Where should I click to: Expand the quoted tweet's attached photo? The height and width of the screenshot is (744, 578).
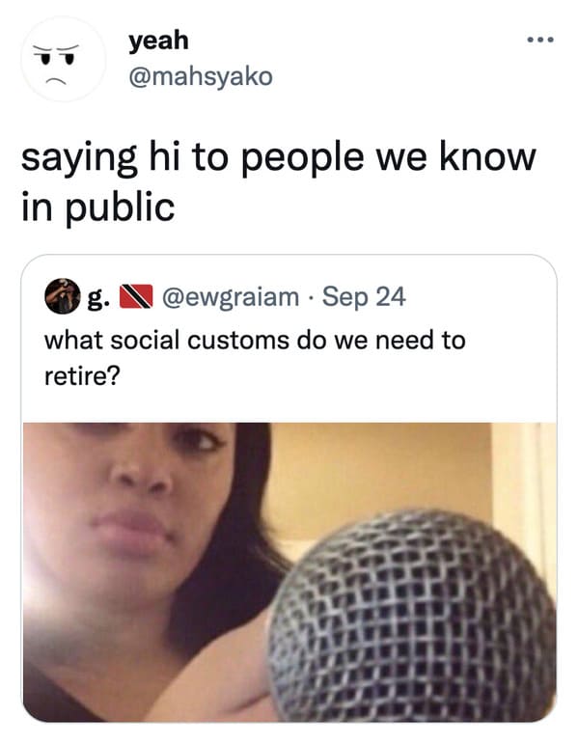(289, 572)
